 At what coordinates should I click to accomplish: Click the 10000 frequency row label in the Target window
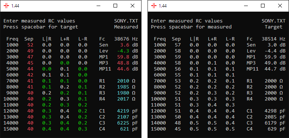click(158, 99)
